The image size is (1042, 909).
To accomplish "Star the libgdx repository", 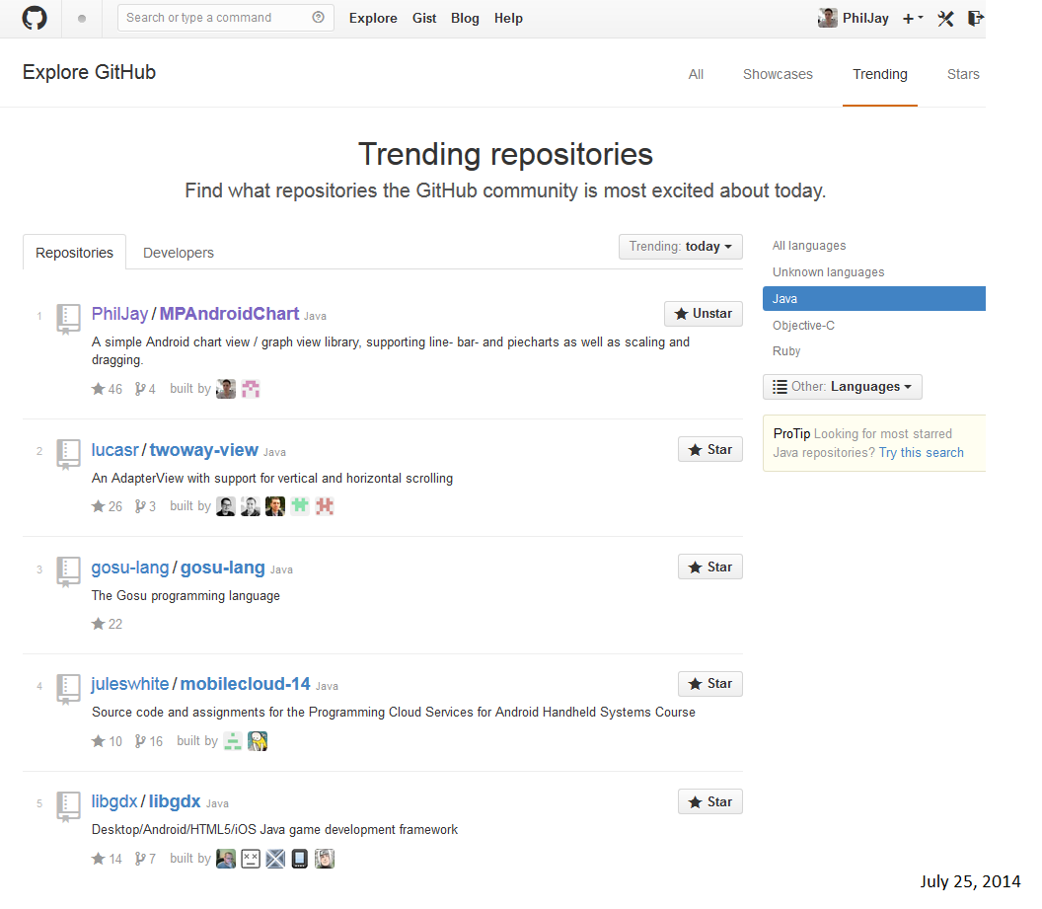I will pos(709,802).
